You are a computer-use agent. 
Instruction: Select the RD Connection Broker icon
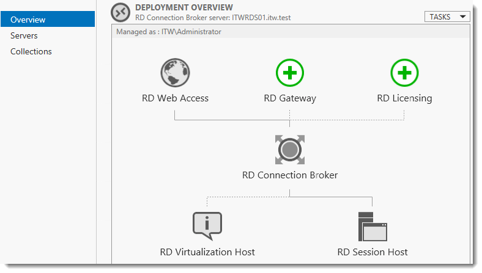point(290,150)
